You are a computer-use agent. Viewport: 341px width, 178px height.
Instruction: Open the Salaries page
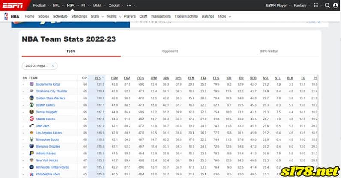[x=208, y=16]
